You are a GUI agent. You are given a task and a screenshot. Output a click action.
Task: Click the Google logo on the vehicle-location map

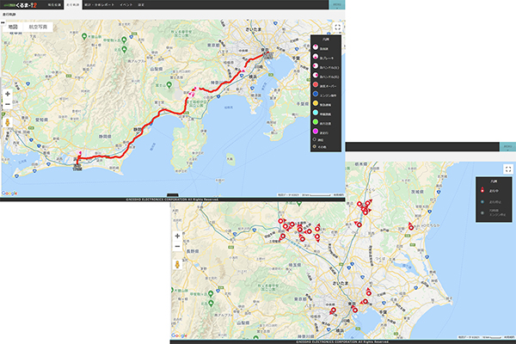179,335
